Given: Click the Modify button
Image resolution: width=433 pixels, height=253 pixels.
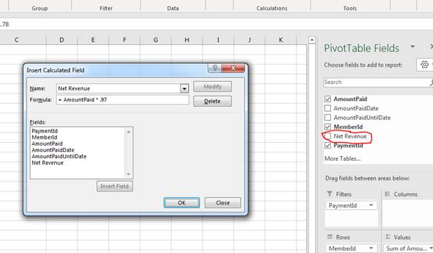Looking at the screenshot, I should tap(212, 87).
